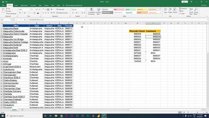Add a new sheet with plus button
This screenshot has width=209, height=118.
click(22, 110)
